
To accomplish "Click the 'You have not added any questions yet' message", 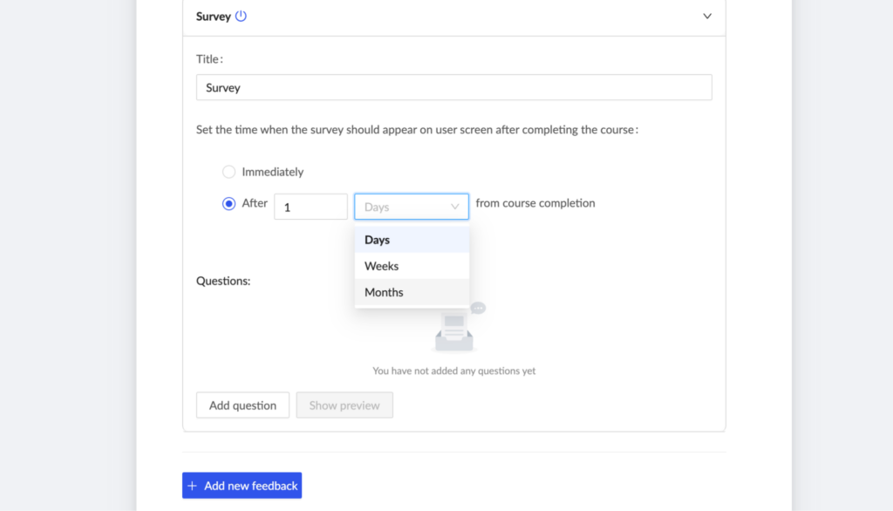I will (x=453, y=371).
